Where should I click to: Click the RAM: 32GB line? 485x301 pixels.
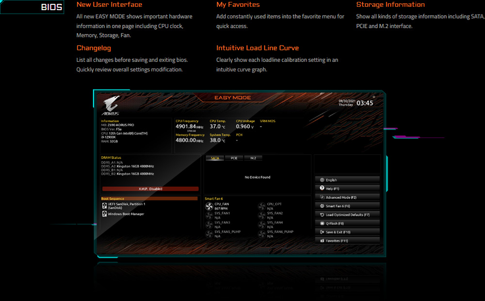pos(110,141)
